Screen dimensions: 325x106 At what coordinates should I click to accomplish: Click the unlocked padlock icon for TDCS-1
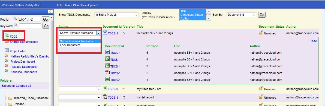pos(261,32)
